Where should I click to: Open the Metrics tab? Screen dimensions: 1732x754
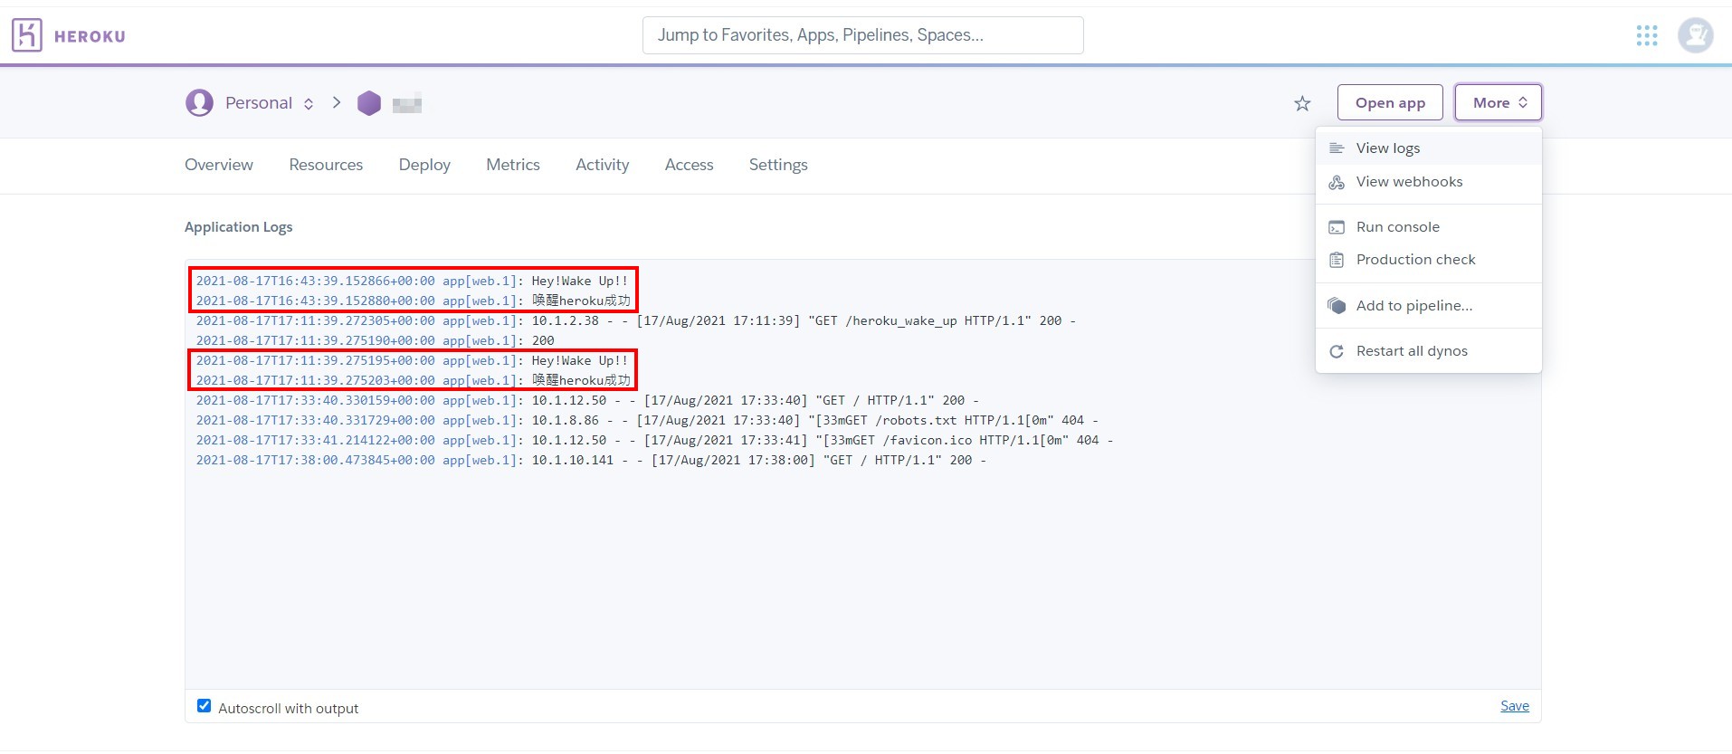[x=513, y=165]
